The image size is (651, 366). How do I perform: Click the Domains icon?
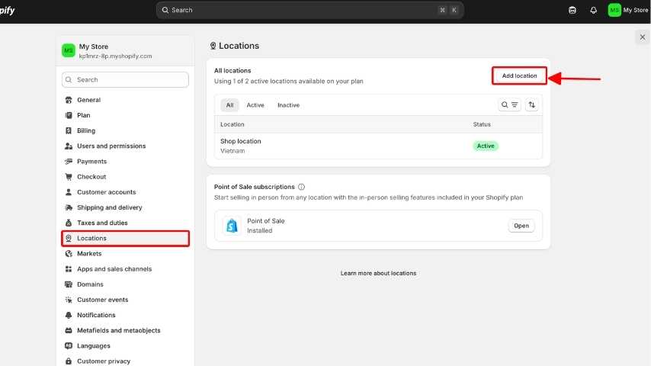click(69, 284)
